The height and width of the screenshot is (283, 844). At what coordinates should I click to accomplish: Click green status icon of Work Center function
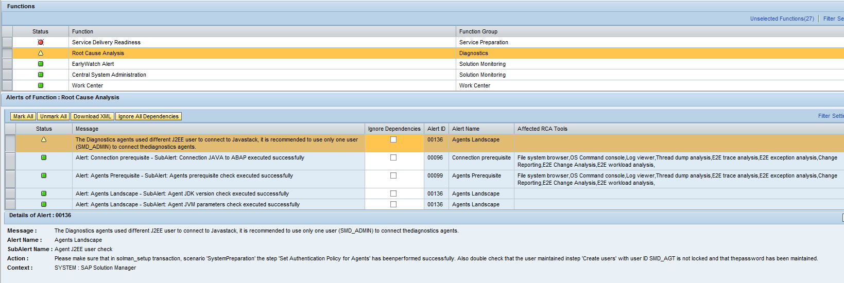pyautogui.click(x=41, y=85)
